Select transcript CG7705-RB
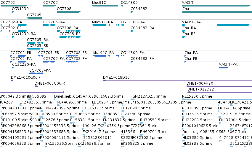 (x=35, y=49)
